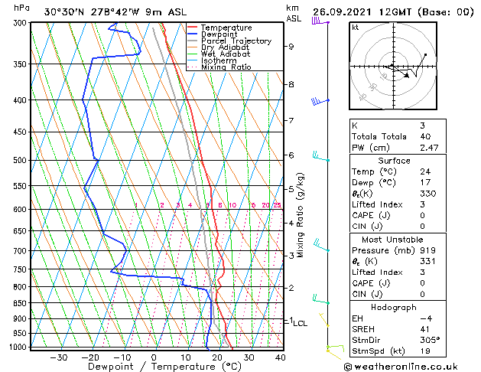Click the '1000' pressure level label
481x372 pixels.
(19, 347)
